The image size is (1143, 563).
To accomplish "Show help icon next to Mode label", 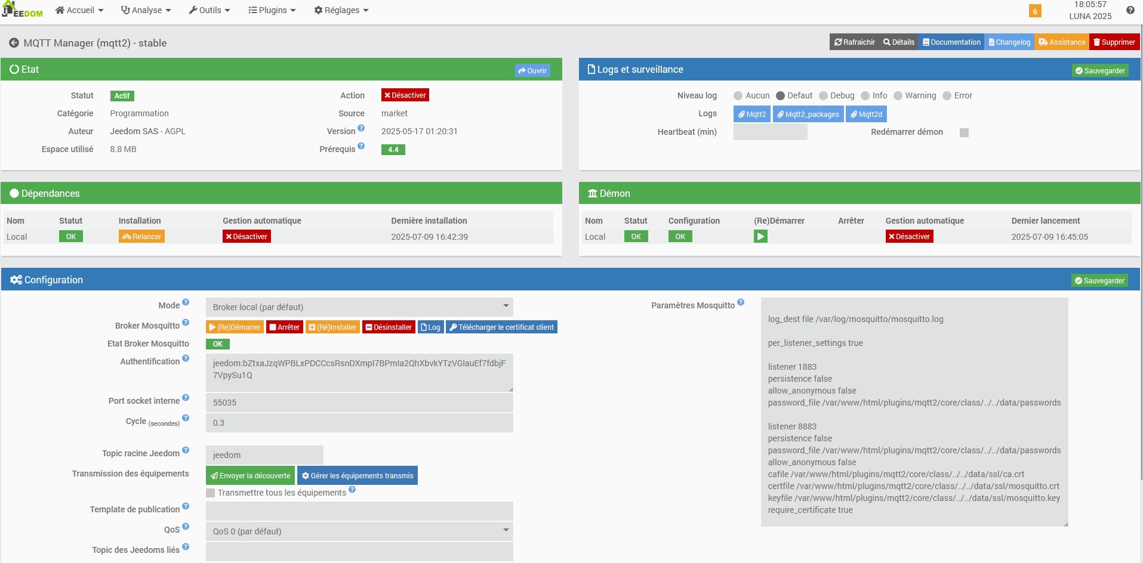I will click(186, 302).
